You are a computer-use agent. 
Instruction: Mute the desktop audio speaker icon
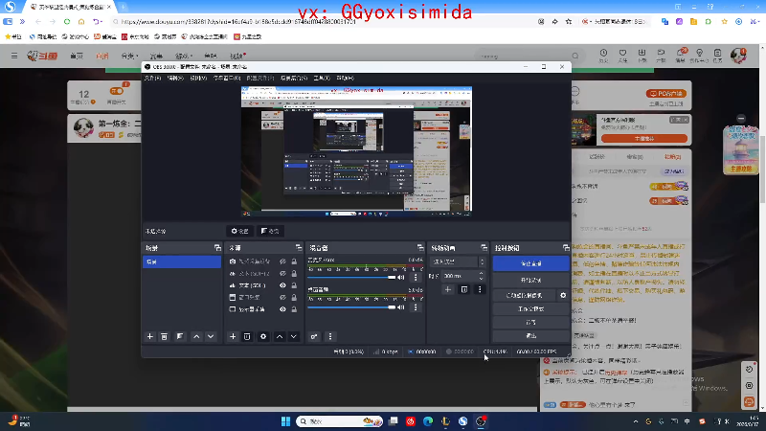click(x=401, y=307)
